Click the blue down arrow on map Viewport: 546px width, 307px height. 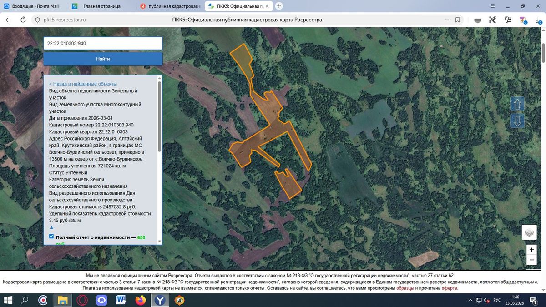[517, 121]
